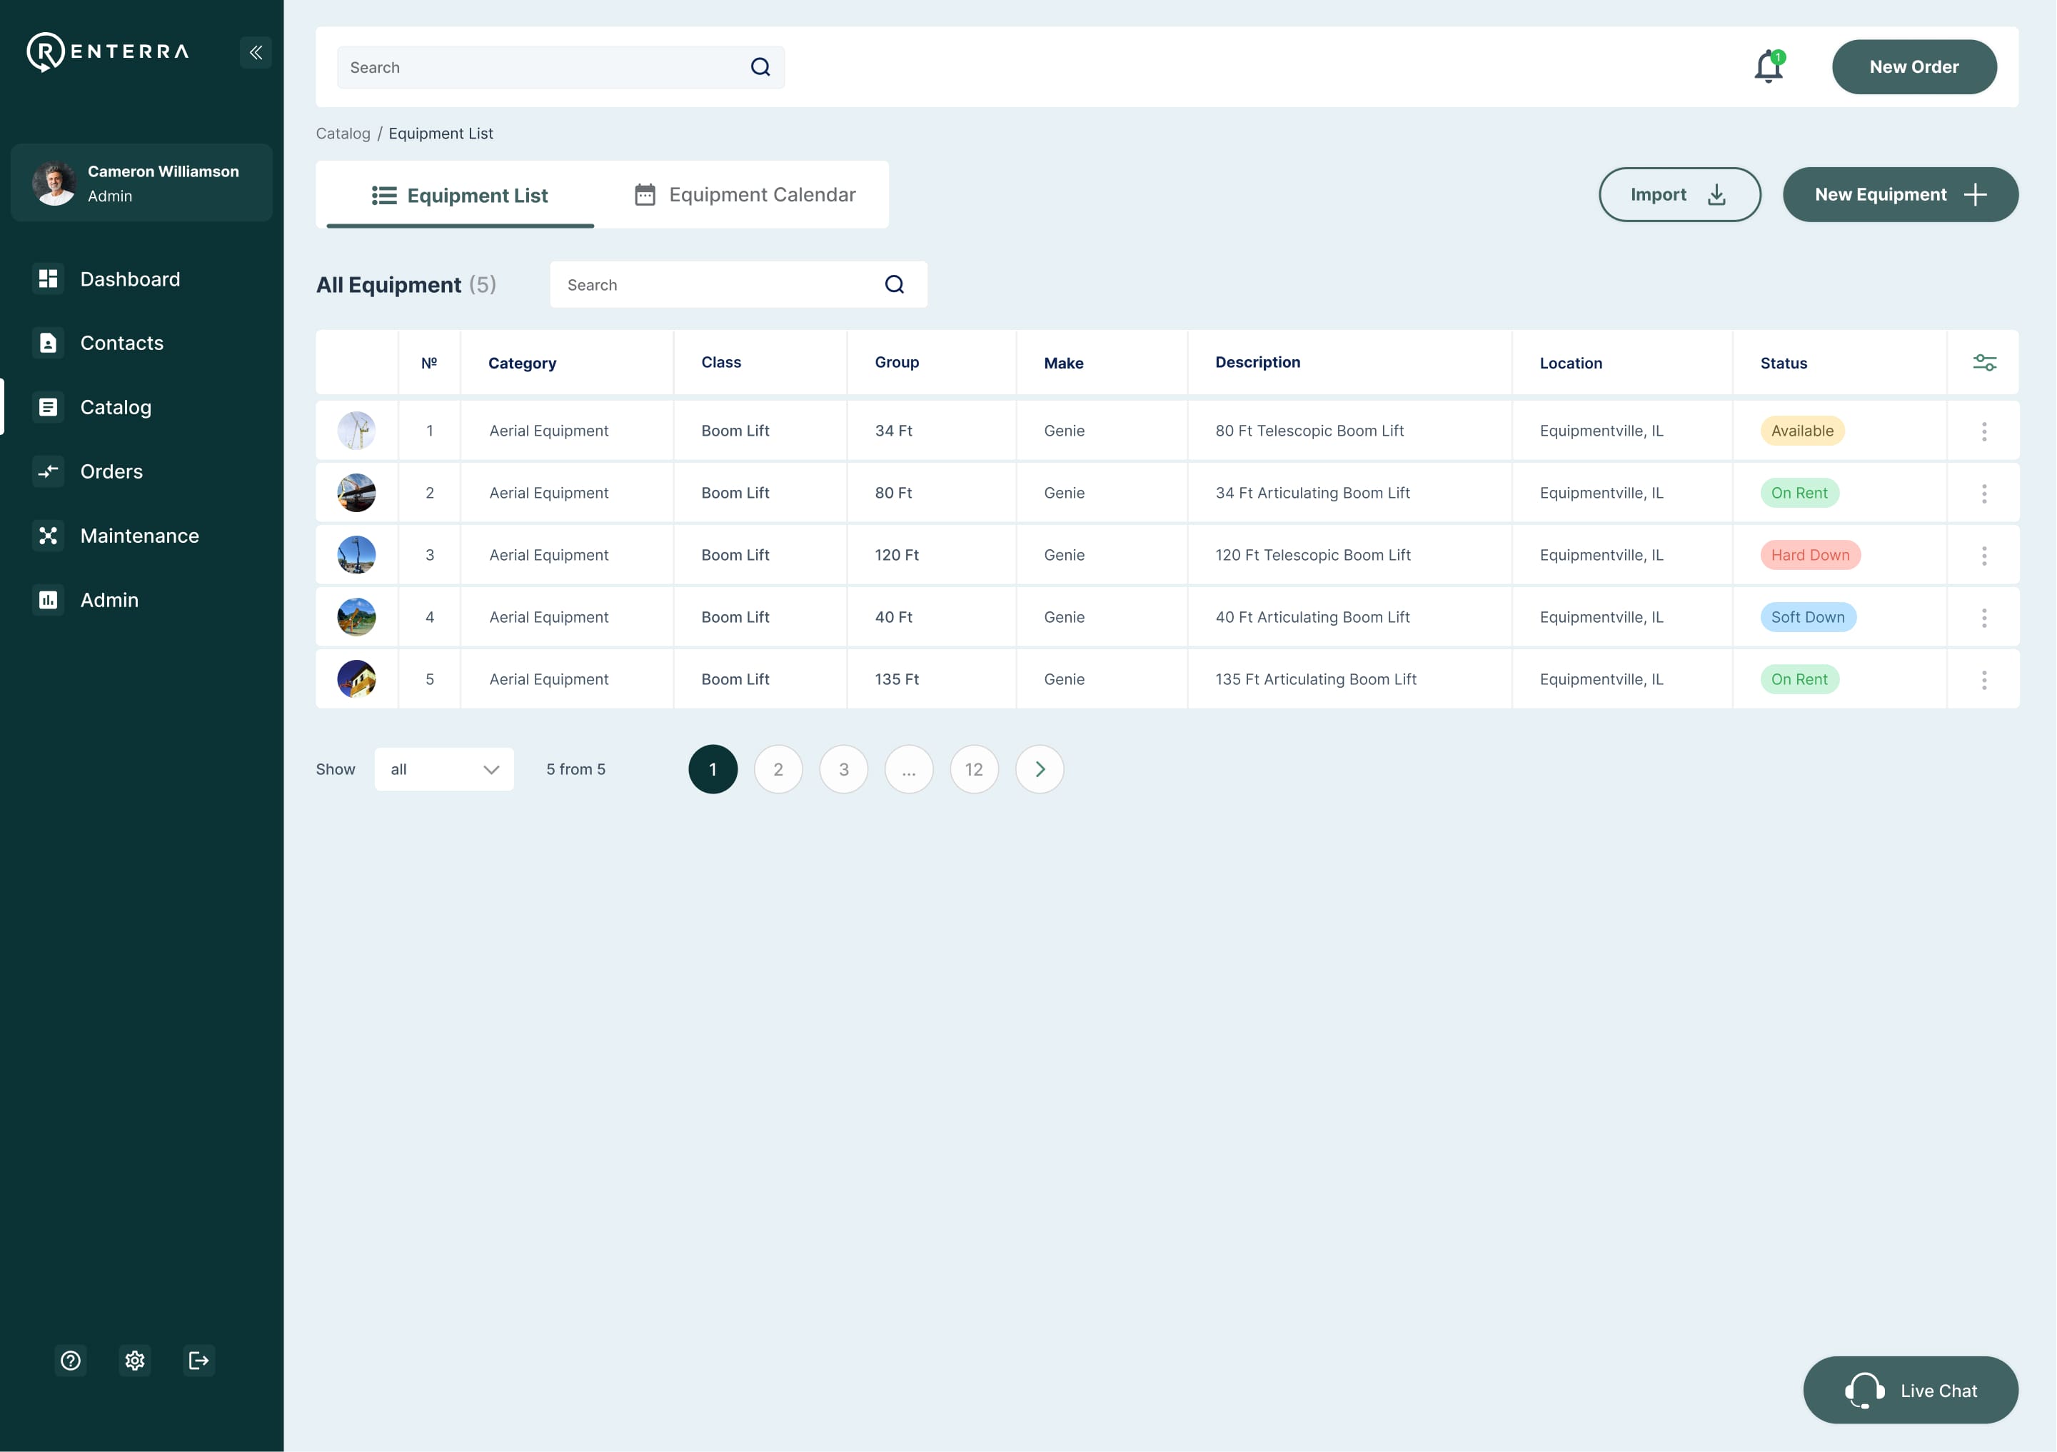Click the Admin chart icon
Viewport: 2057px width, 1452px height.
[x=49, y=600]
